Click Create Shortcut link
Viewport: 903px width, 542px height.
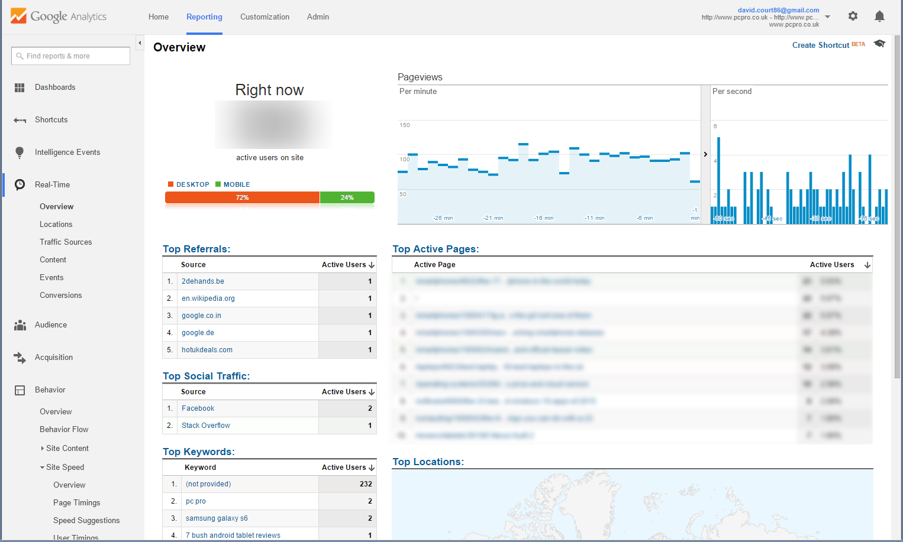point(821,45)
